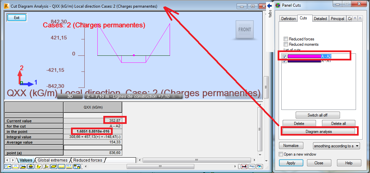
Task: Open the Detailed tab
Action: click(x=320, y=19)
